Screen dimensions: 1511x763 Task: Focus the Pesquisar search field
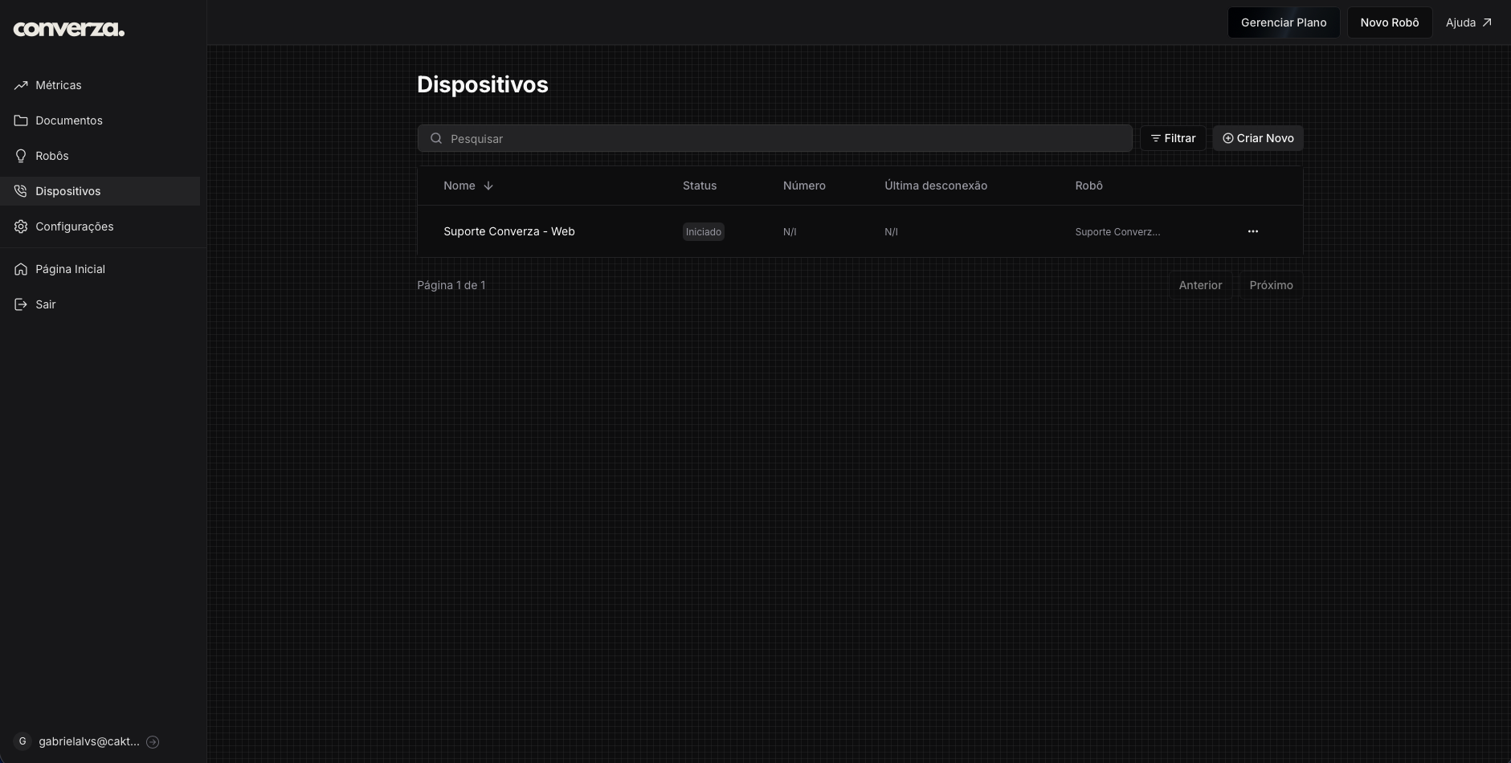[775, 138]
